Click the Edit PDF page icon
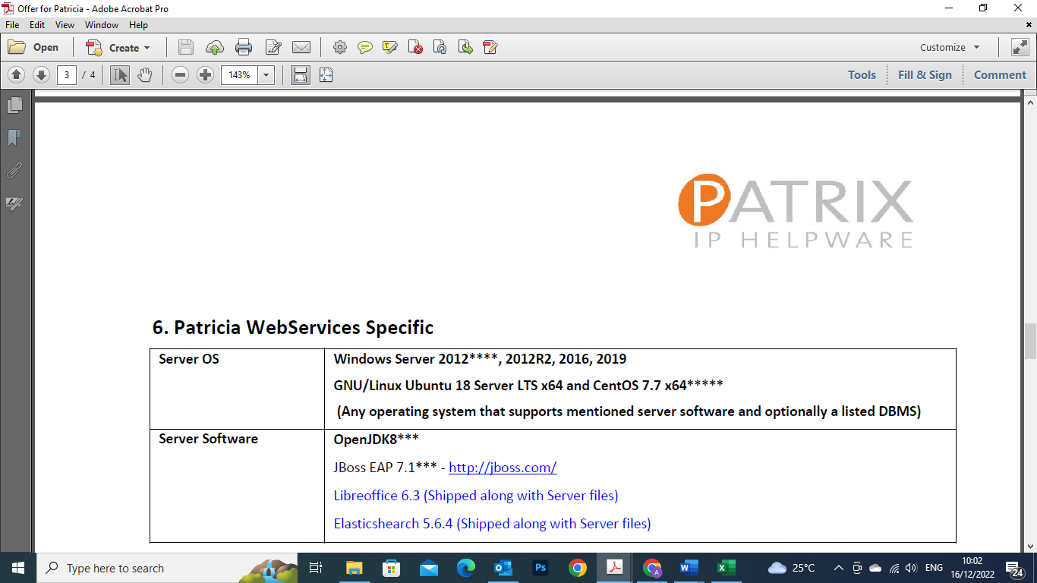Image resolution: width=1037 pixels, height=583 pixels. (x=490, y=47)
